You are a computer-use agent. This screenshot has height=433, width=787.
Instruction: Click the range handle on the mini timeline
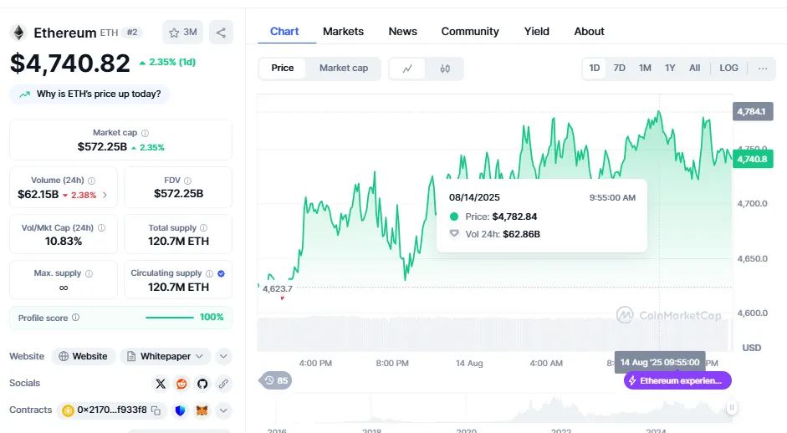[x=732, y=408]
